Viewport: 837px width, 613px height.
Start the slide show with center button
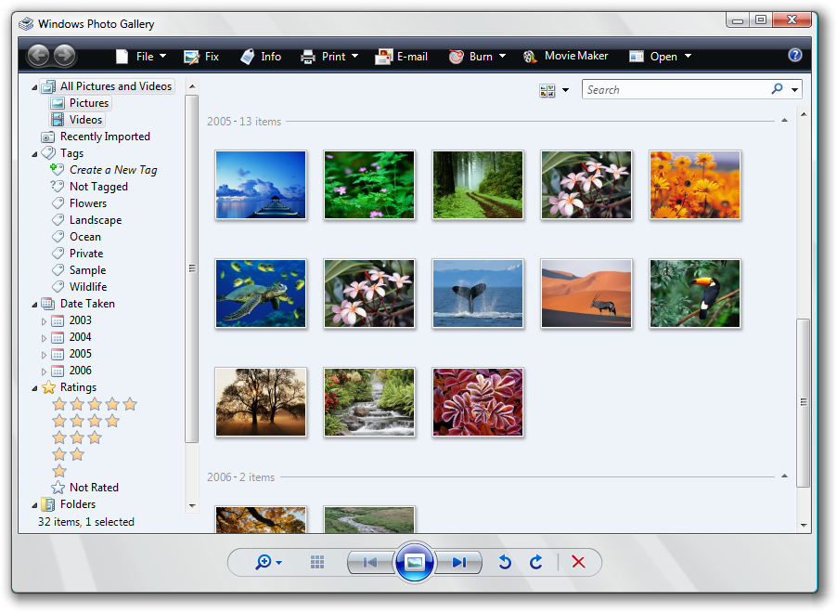pos(414,562)
